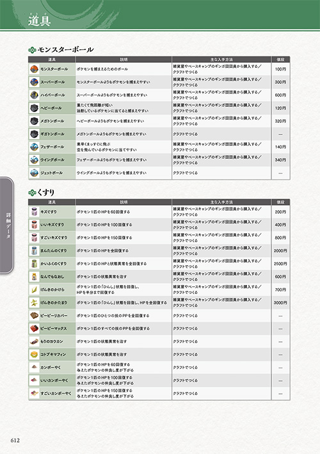Select the げんきのかたまり star icon
Viewport: 320px width, 454px height.
pos(34,303)
